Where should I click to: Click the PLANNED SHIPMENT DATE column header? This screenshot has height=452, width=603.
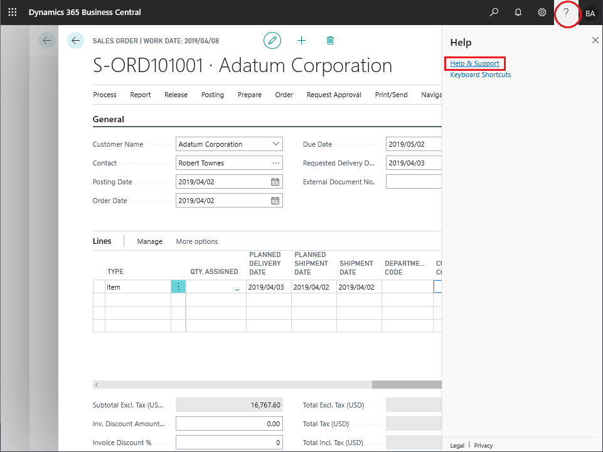[311, 263]
